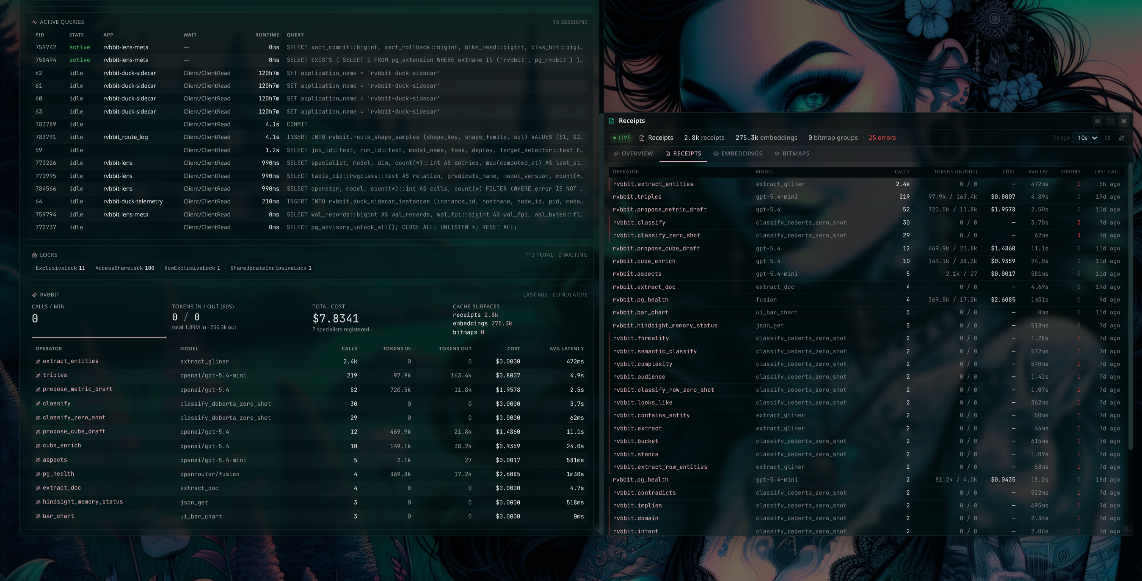Click the cube_enrich operator icon
This screenshot has width=1142, height=581.
38,446
